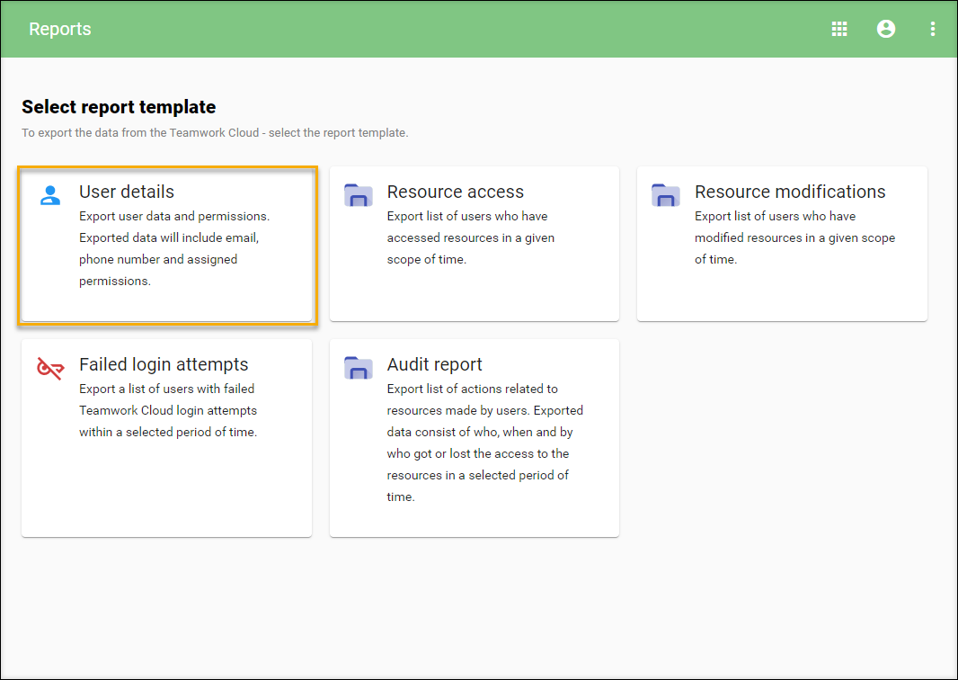Click the Reports title in header

pos(60,29)
